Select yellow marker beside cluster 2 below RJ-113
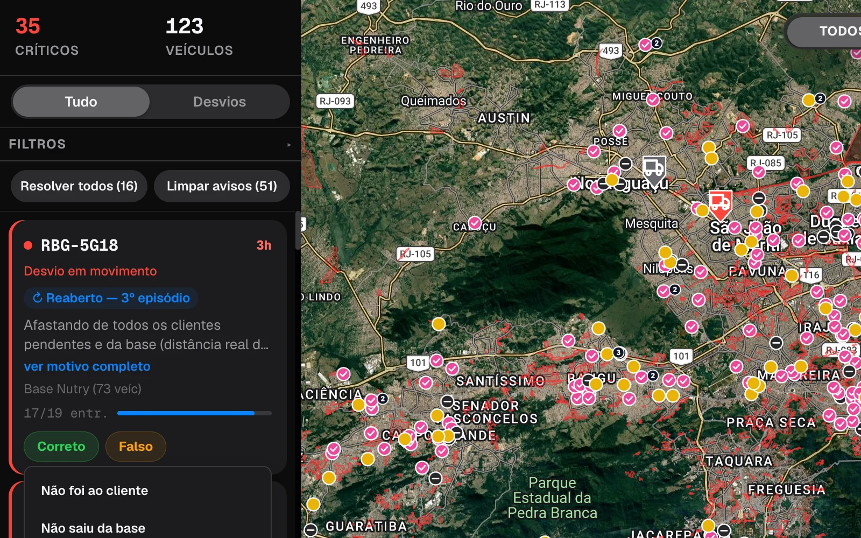Image resolution: width=861 pixels, height=538 pixels. coord(808,100)
